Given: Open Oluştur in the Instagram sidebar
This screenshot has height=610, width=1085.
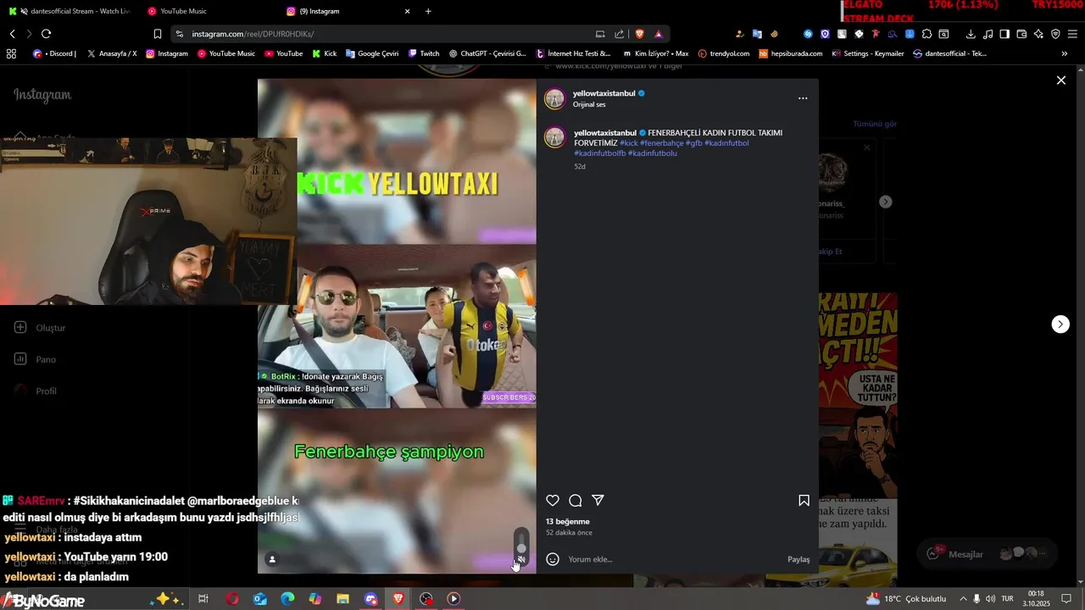Looking at the screenshot, I should (40, 328).
